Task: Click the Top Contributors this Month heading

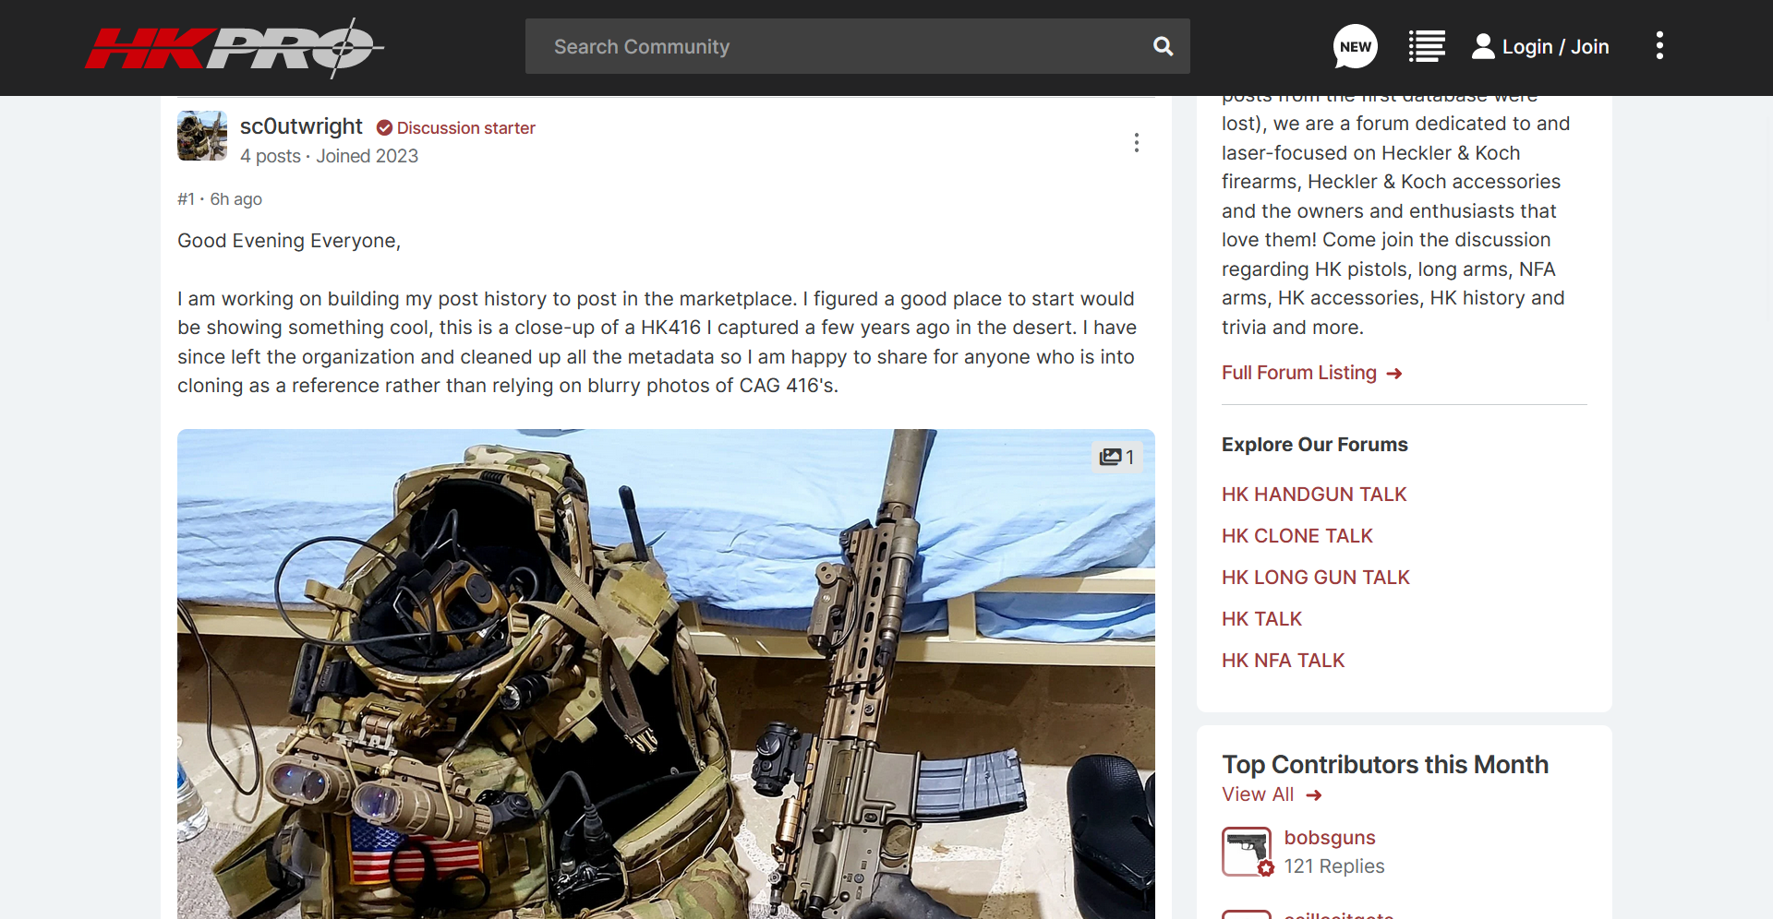Action: pos(1384,765)
